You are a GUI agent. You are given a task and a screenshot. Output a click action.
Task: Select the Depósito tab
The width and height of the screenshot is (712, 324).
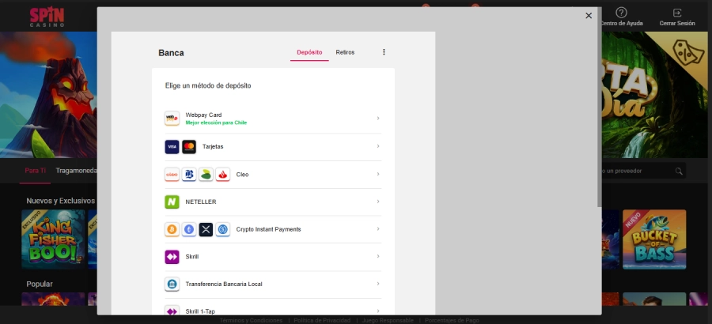point(309,52)
